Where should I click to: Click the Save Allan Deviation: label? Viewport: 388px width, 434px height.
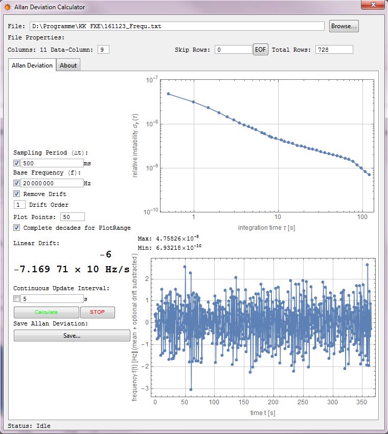tap(51, 323)
